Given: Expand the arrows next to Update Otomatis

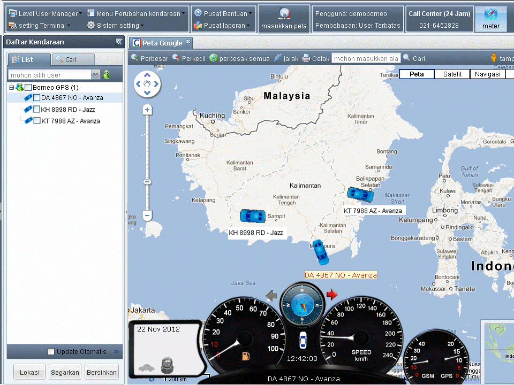Looking at the screenshot, I should pyautogui.click(x=117, y=351).
